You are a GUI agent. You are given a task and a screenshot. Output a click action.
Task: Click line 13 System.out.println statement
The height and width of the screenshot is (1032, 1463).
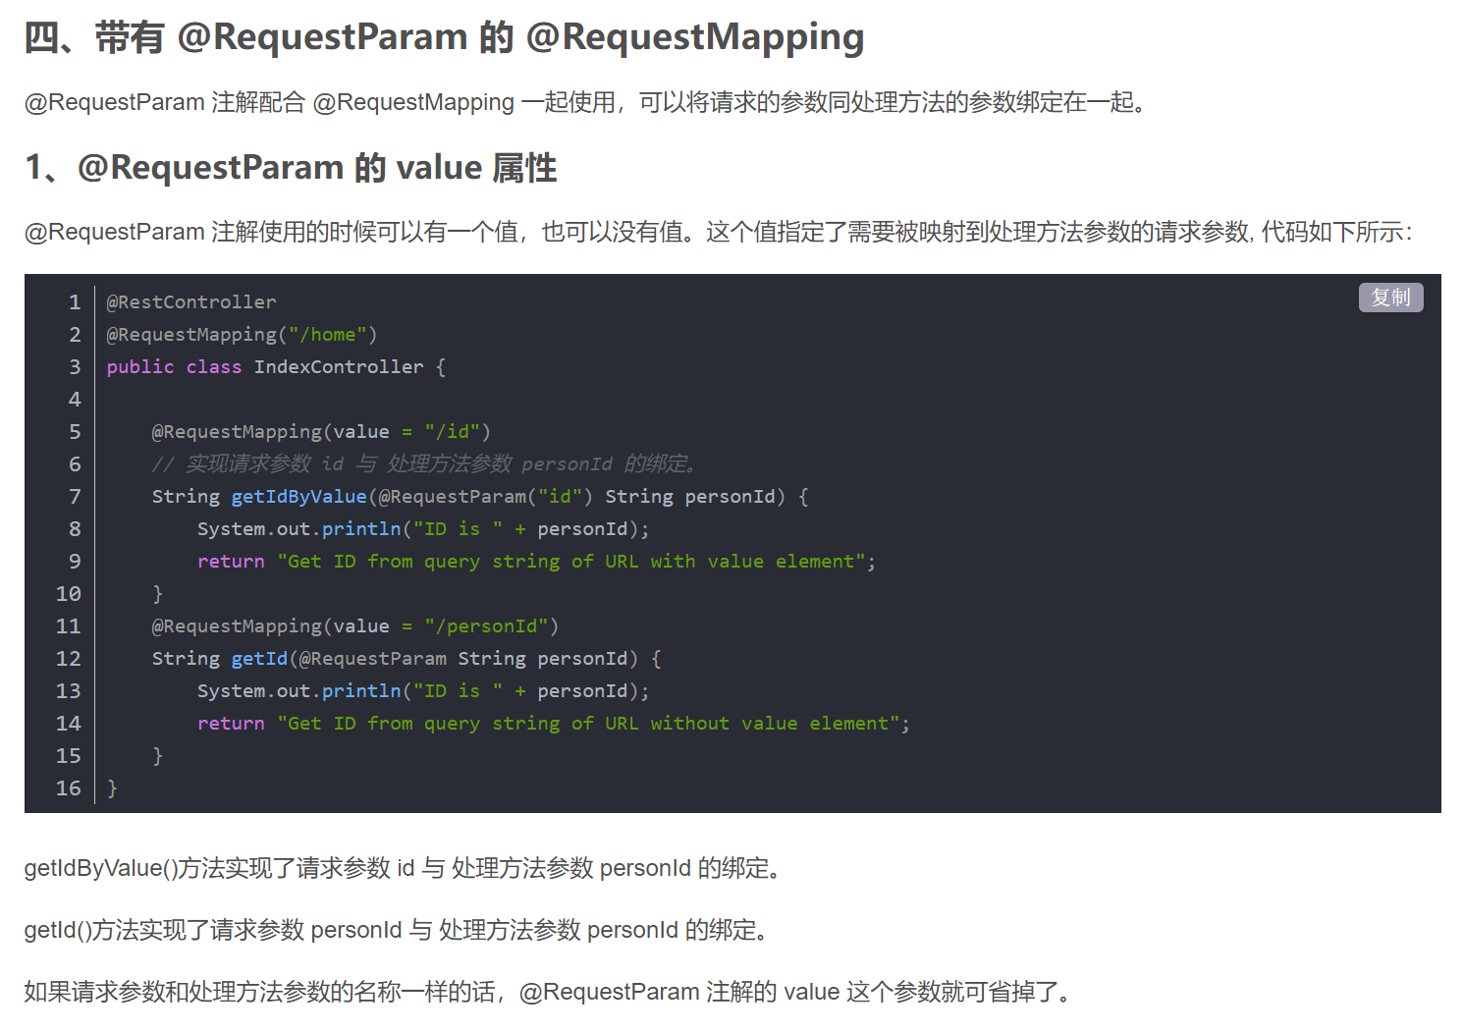pyautogui.click(x=423, y=691)
